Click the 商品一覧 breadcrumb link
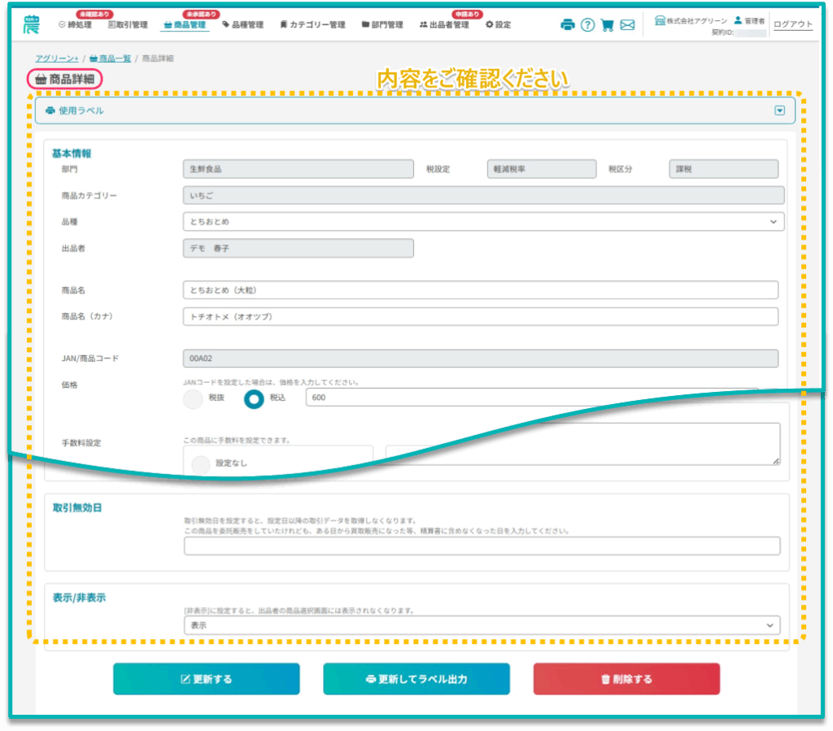Image resolution: width=833 pixels, height=731 pixels. (109, 59)
